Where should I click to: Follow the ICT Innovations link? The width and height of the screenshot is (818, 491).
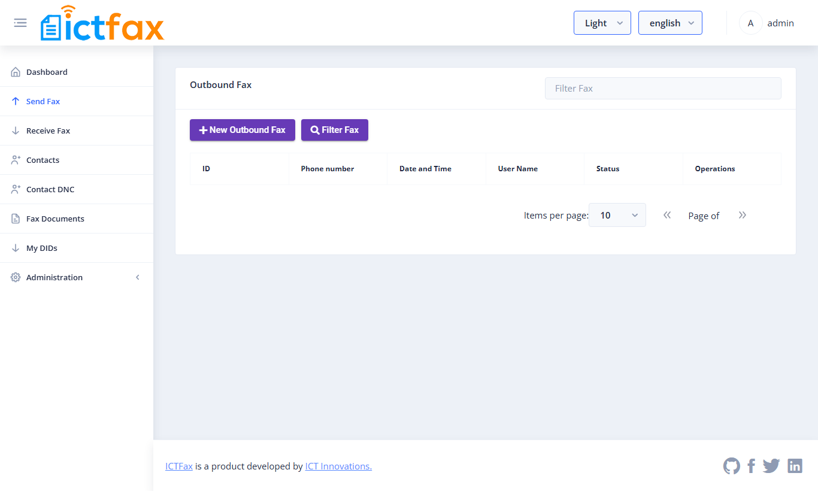[338, 466]
